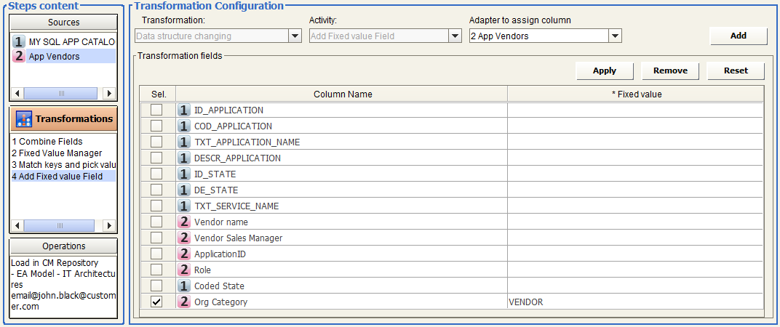The image size is (780, 327).
Task: Open the Adapter to assign column dropdown
Action: click(615, 36)
